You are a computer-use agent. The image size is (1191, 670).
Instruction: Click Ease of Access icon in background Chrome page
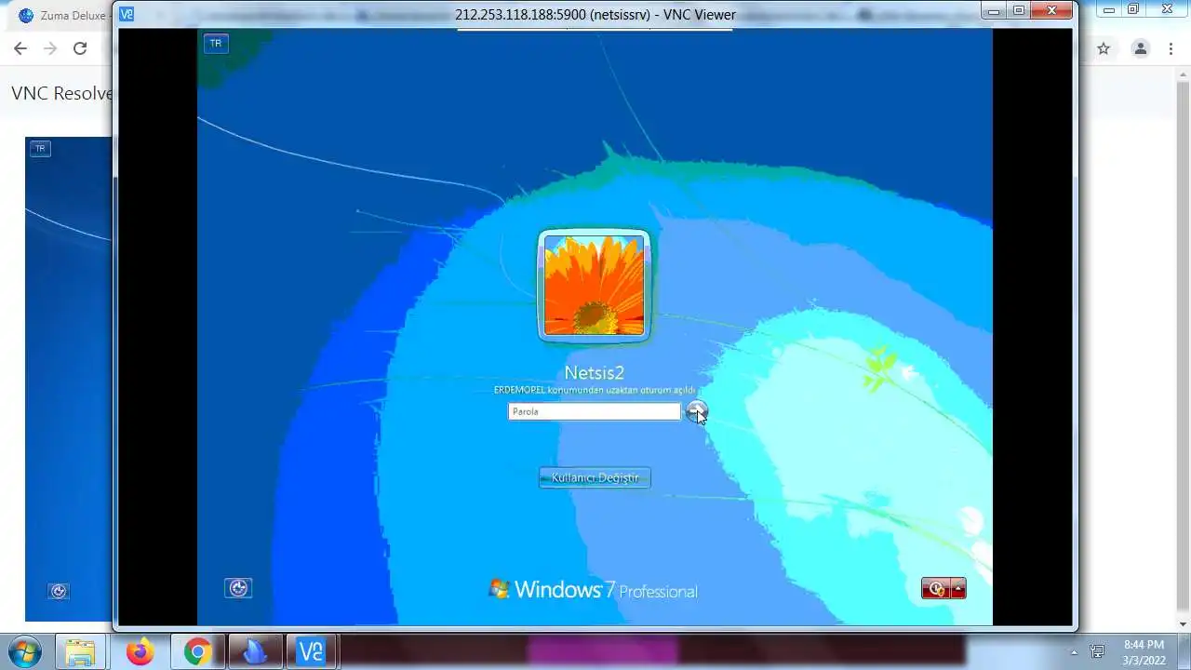point(59,591)
